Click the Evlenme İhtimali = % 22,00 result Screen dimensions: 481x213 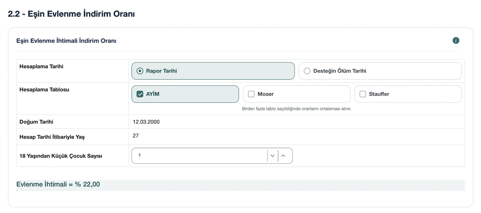click(x=58, y=184)
